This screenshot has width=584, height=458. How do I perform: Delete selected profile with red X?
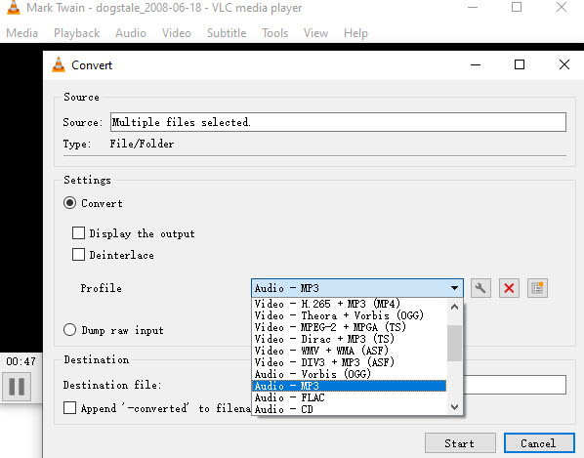[509, 288]
